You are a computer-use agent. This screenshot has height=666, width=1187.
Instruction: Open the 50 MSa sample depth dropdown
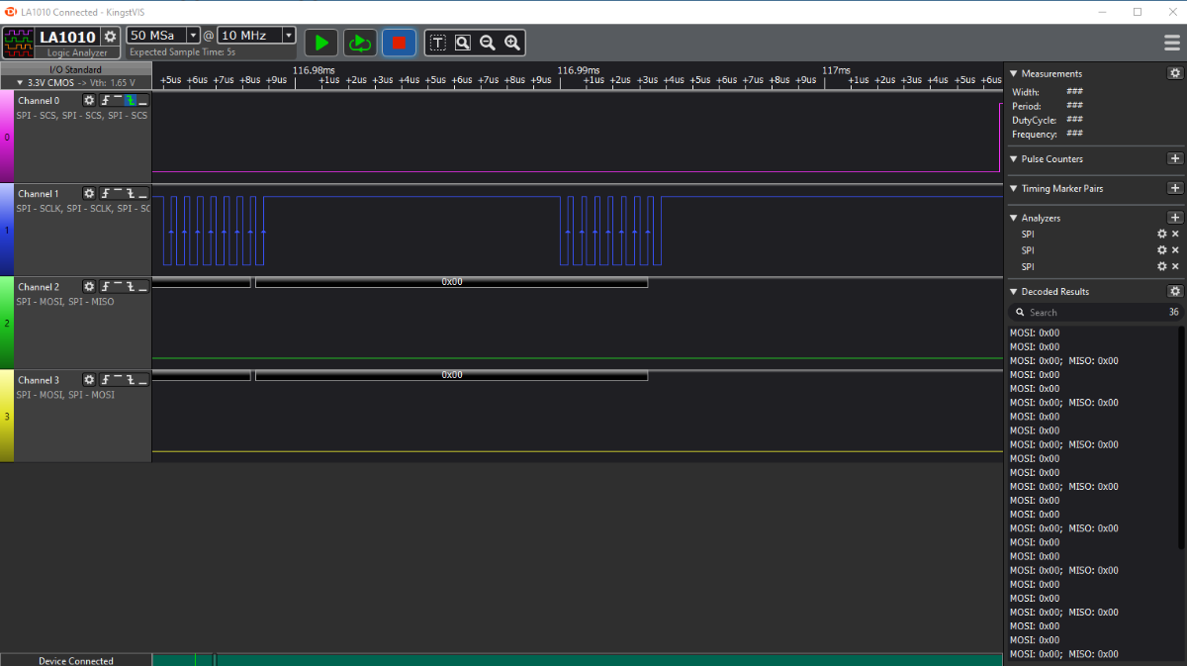tap(193, 36)
